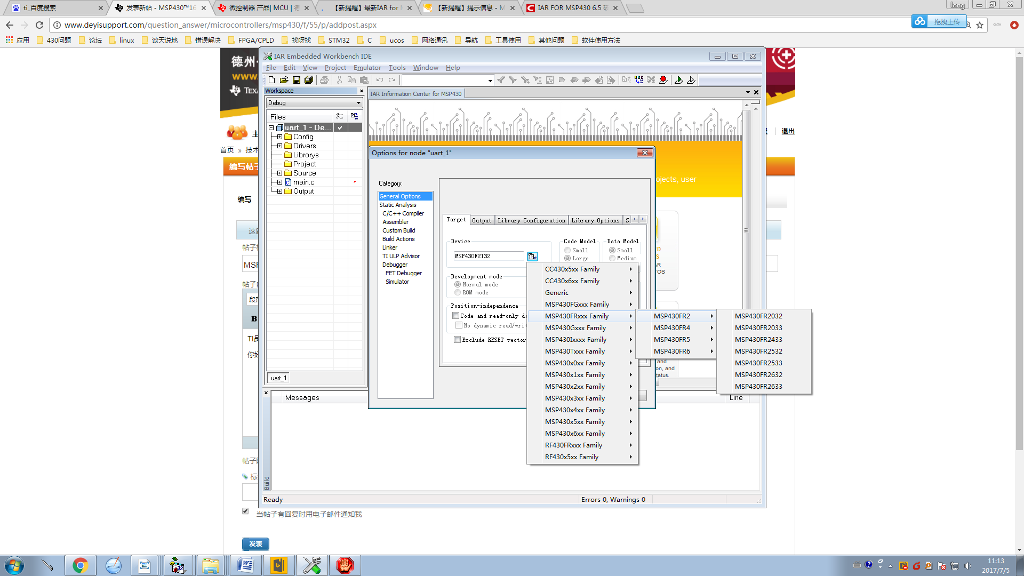Click the Save All toolbar icon
The width and height of the screenshot is (1024, 576).
[x=309, y=80]
